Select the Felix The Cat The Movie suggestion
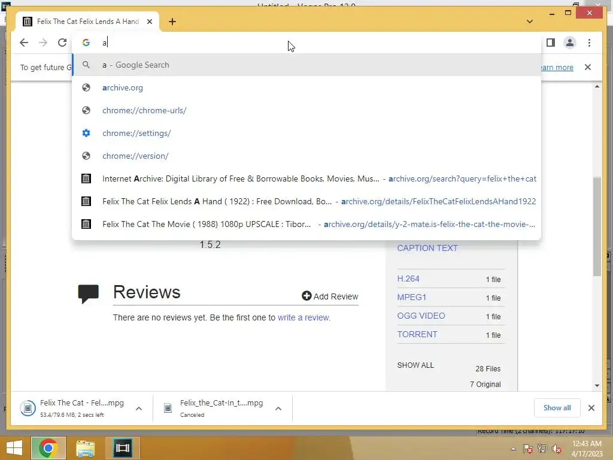The width and height of the screenshot is (613, 460). [306, 224]
